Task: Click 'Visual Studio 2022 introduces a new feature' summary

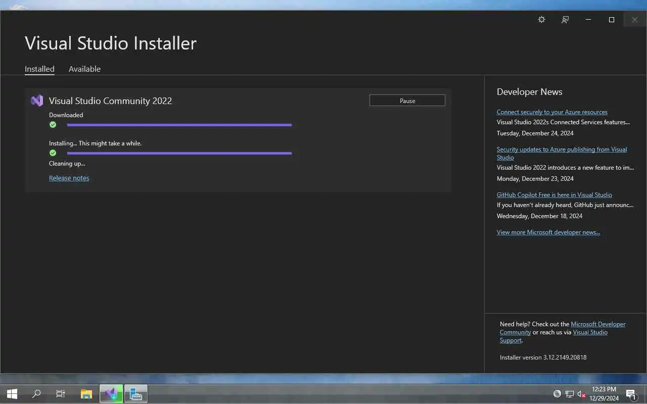Action: pos(565,168)
